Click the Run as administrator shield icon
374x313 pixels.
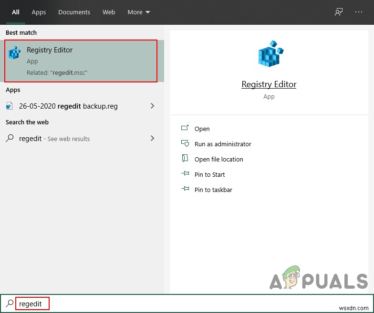pyautogui.click(x=185, y=143)
